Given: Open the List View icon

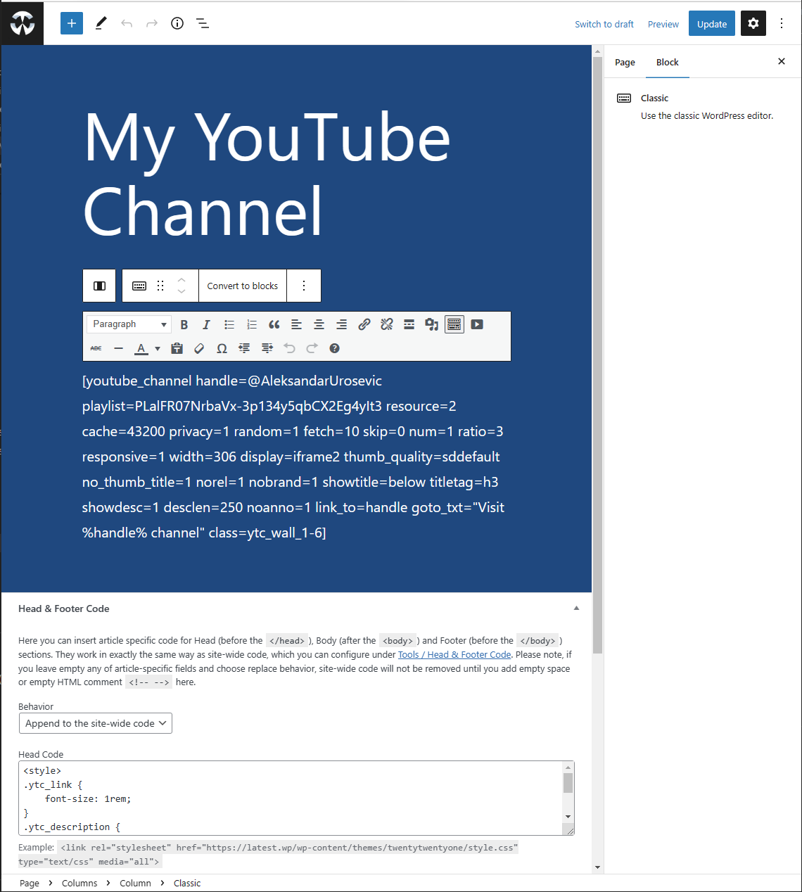Looking at the screenshot, I should pos(203,23).
